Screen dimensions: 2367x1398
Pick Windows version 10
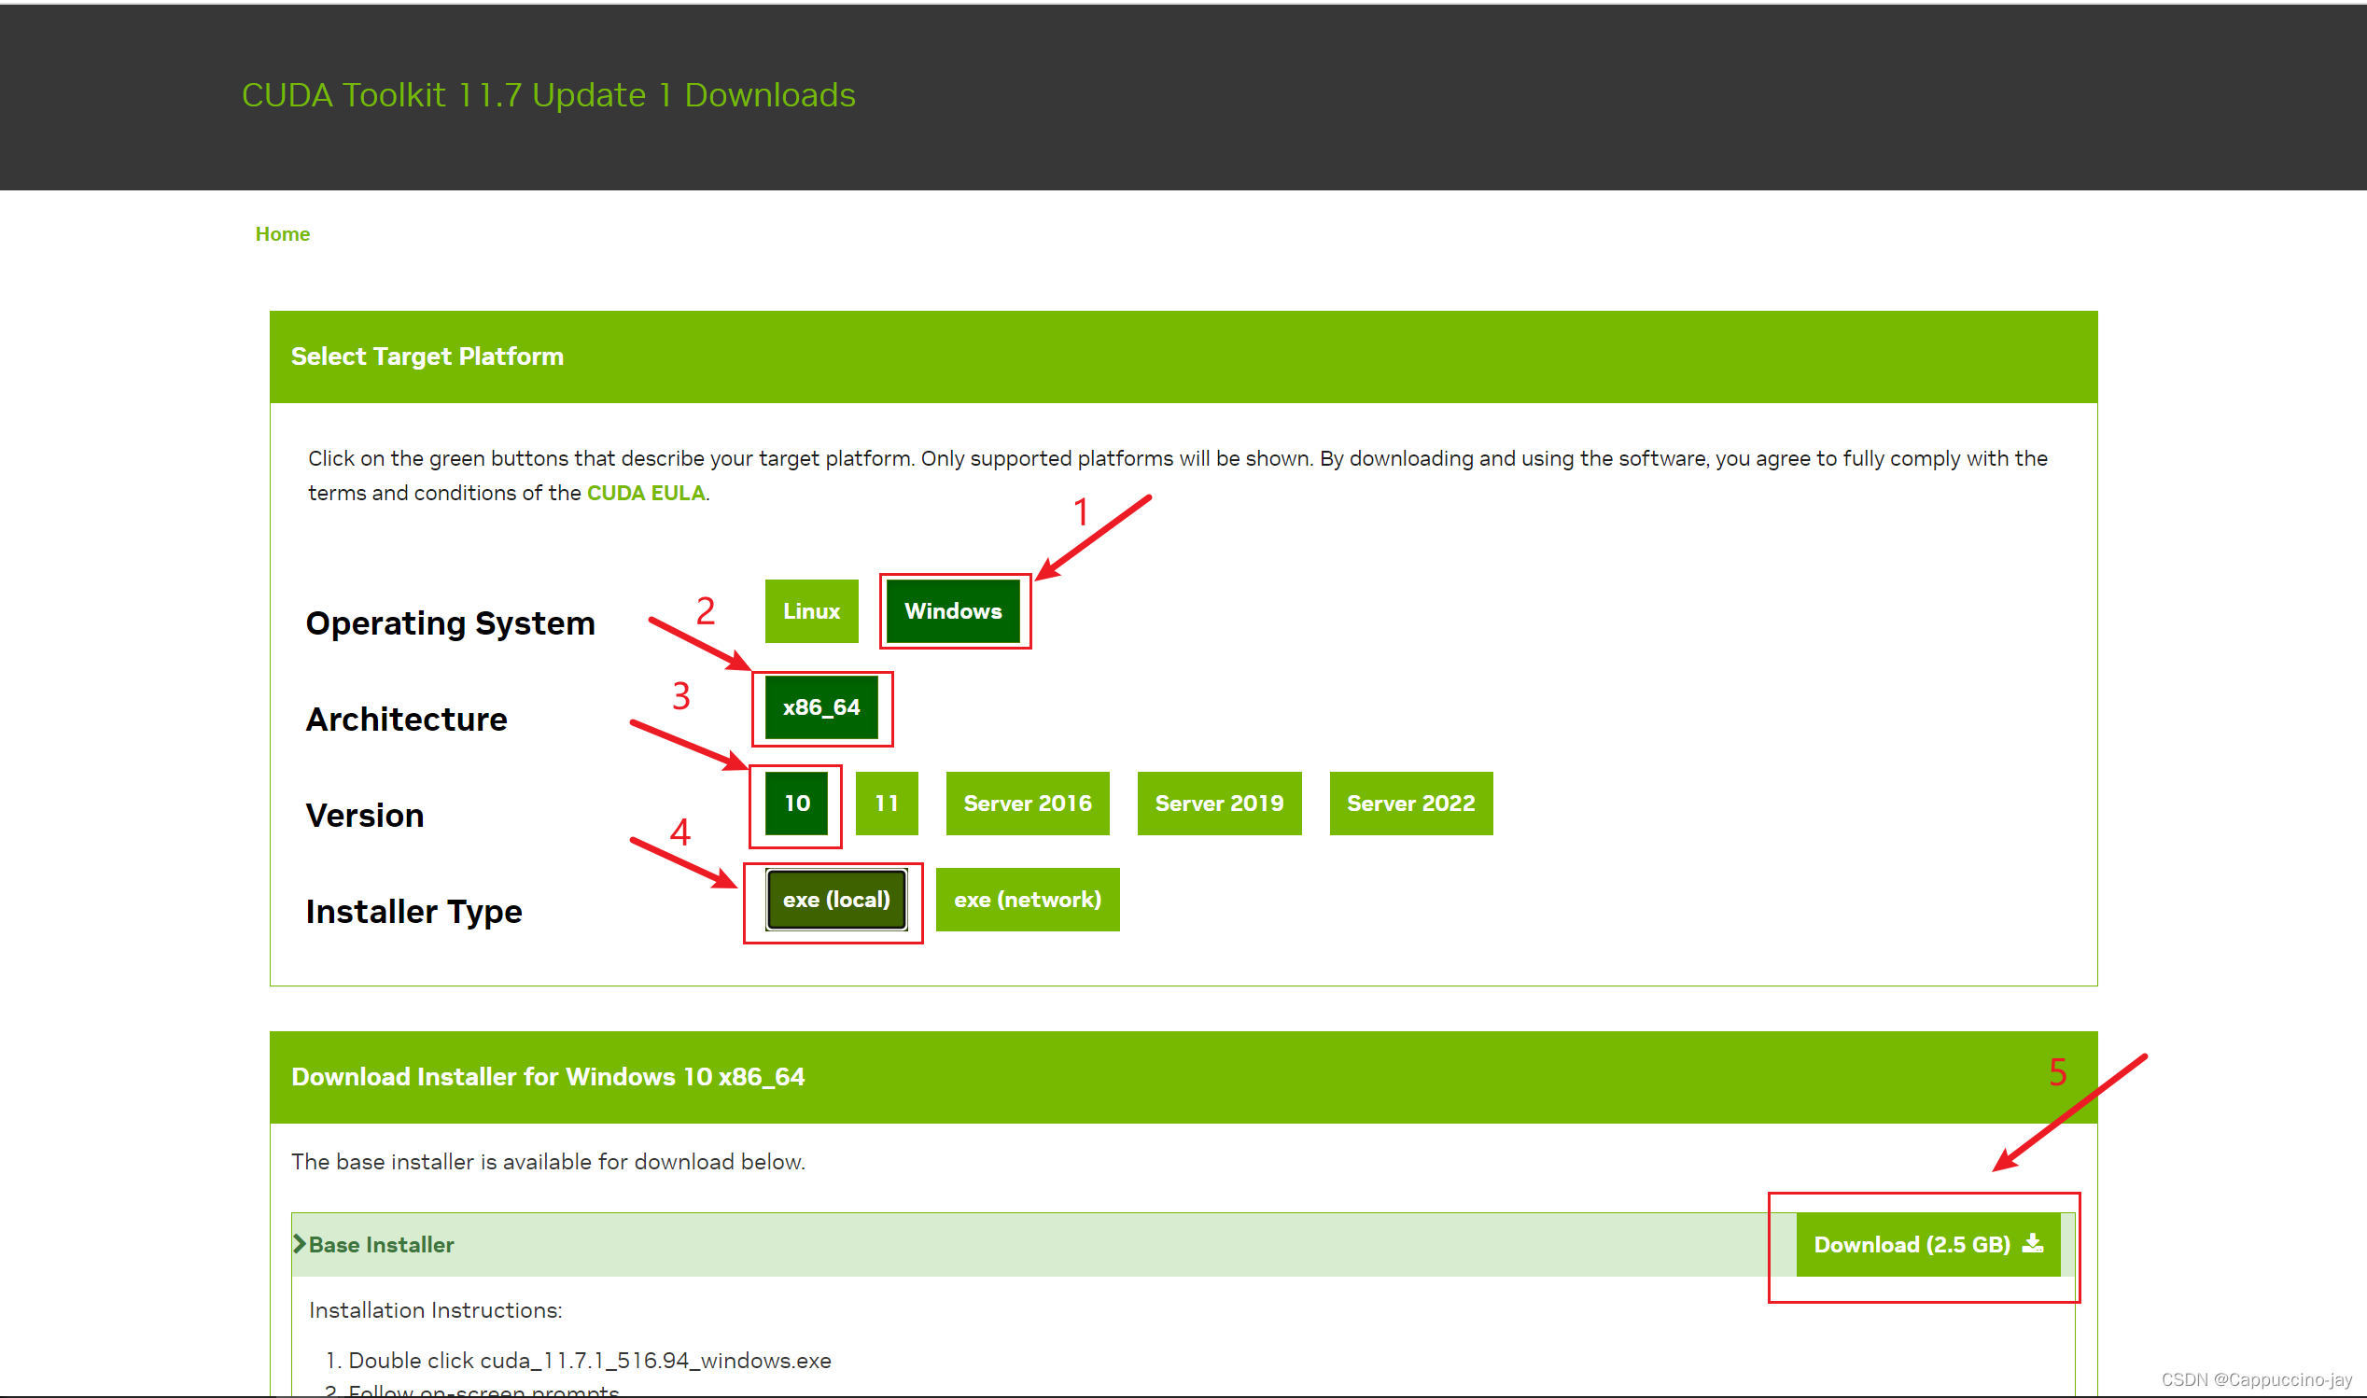pyautogui.click(x=797, y=804)
